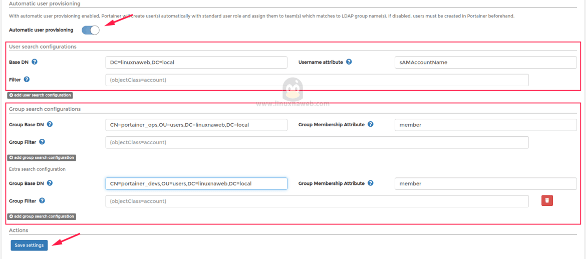The image size is (586, 259).
Task: Toggle the Automatic user provisioning switch
Action: point(91,30)
